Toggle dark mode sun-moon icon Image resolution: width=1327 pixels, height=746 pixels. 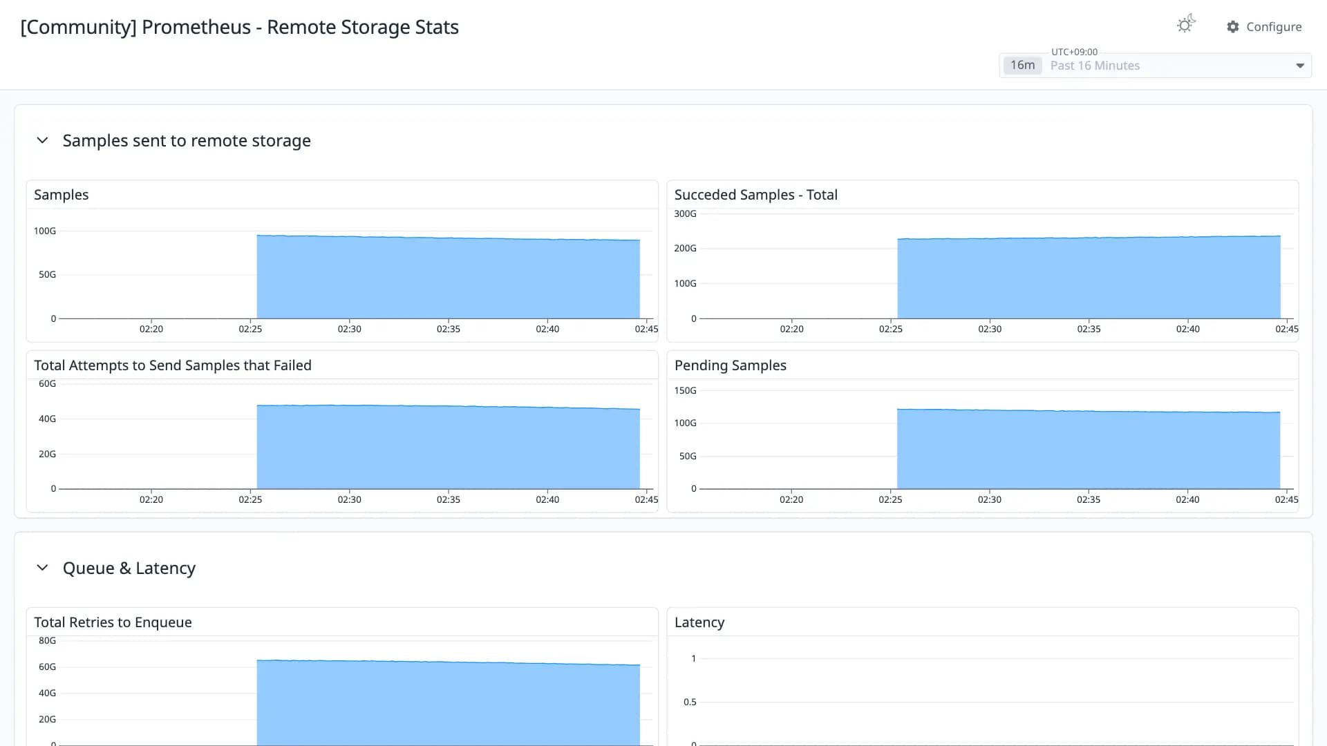(1186, 25)
